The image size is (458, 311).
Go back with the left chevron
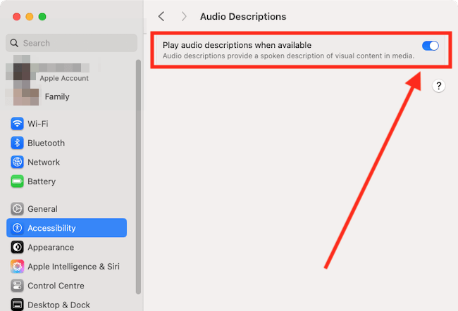161,16
